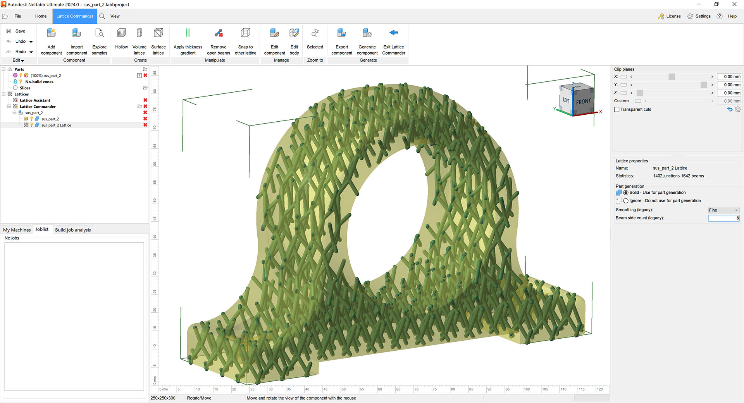This screenshot has height=403, width=744.
Task: Exit Lattice Commander with arrow icon
Action: pyautogui.click(x=394, y=33)
